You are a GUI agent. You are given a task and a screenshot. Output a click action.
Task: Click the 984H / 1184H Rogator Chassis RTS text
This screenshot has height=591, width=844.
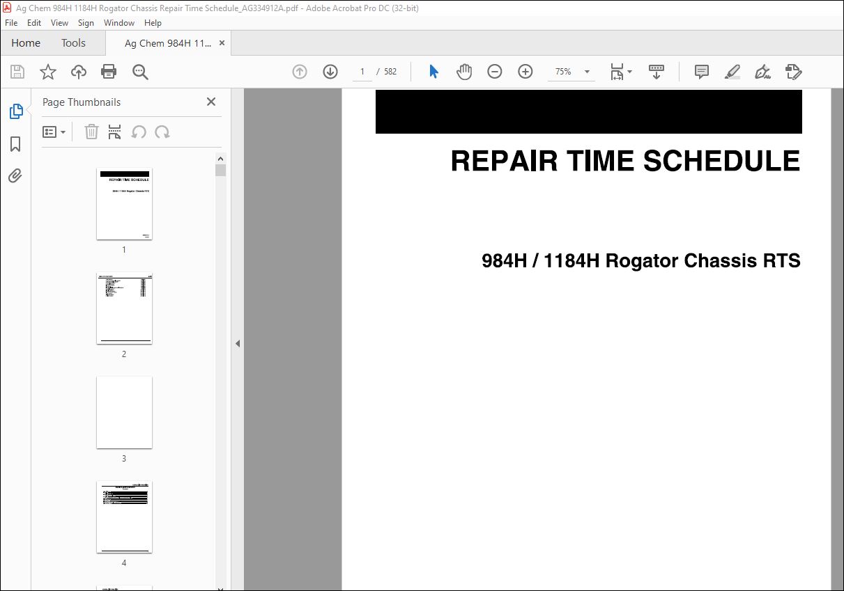point(641,261)
